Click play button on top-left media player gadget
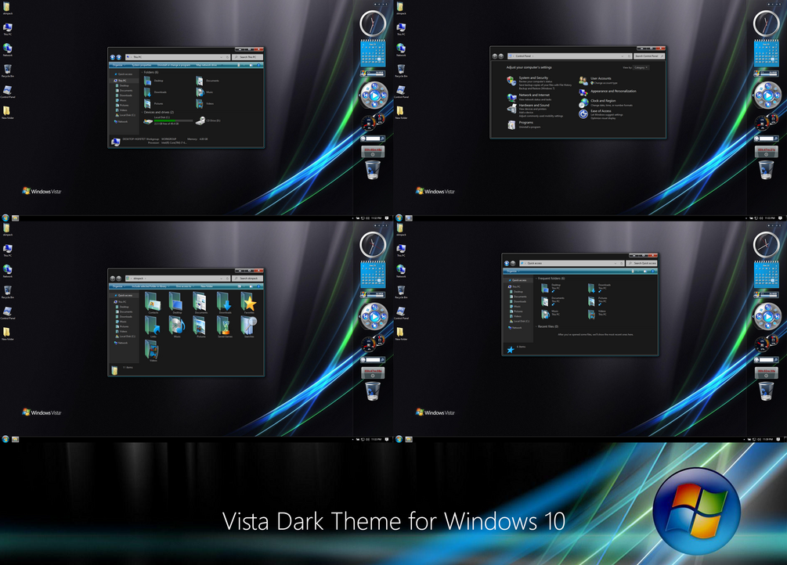This screenshot has height=565, width=787. 374,95
